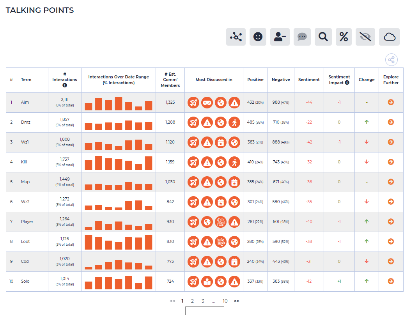The height and width of the screenshot is (319, 411).
Task: Click the next page >> arrows
Action: [236, 301]
